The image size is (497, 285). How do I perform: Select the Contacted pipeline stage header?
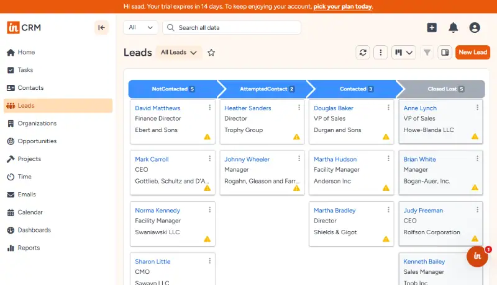click(x=352, y=89)
